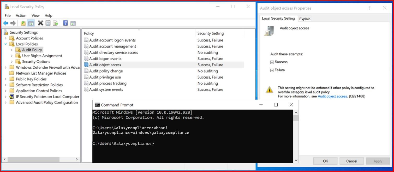Expand the User Rights Assignment node
The width and height of the screenshot is (394, 172).
(11, 56)
